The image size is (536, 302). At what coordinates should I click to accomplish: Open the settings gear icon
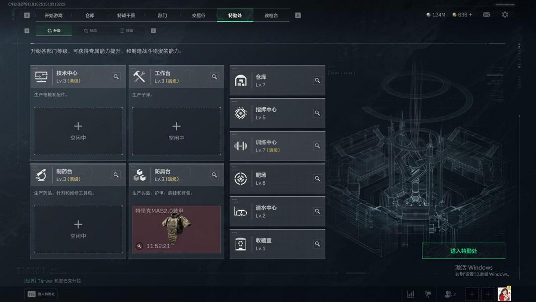click(x=505, y=15)
